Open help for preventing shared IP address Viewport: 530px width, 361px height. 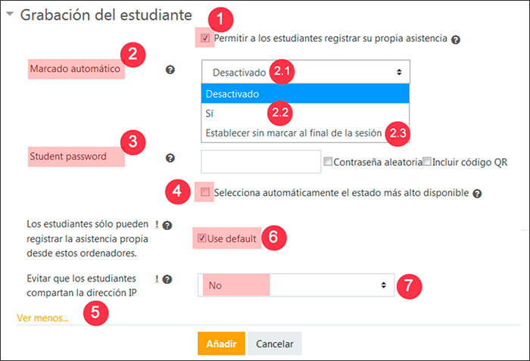pos(167,279)
